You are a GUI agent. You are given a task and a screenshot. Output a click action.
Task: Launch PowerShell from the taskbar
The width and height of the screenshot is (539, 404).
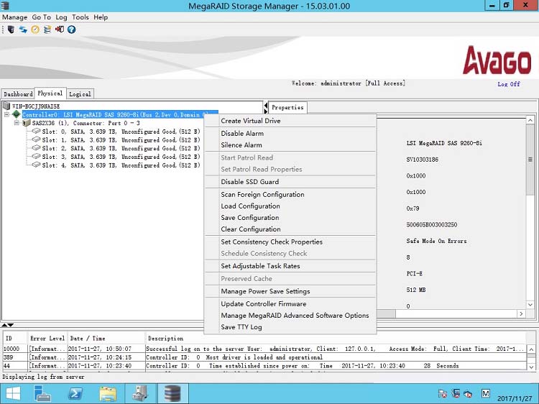click(x=75, y=394)
